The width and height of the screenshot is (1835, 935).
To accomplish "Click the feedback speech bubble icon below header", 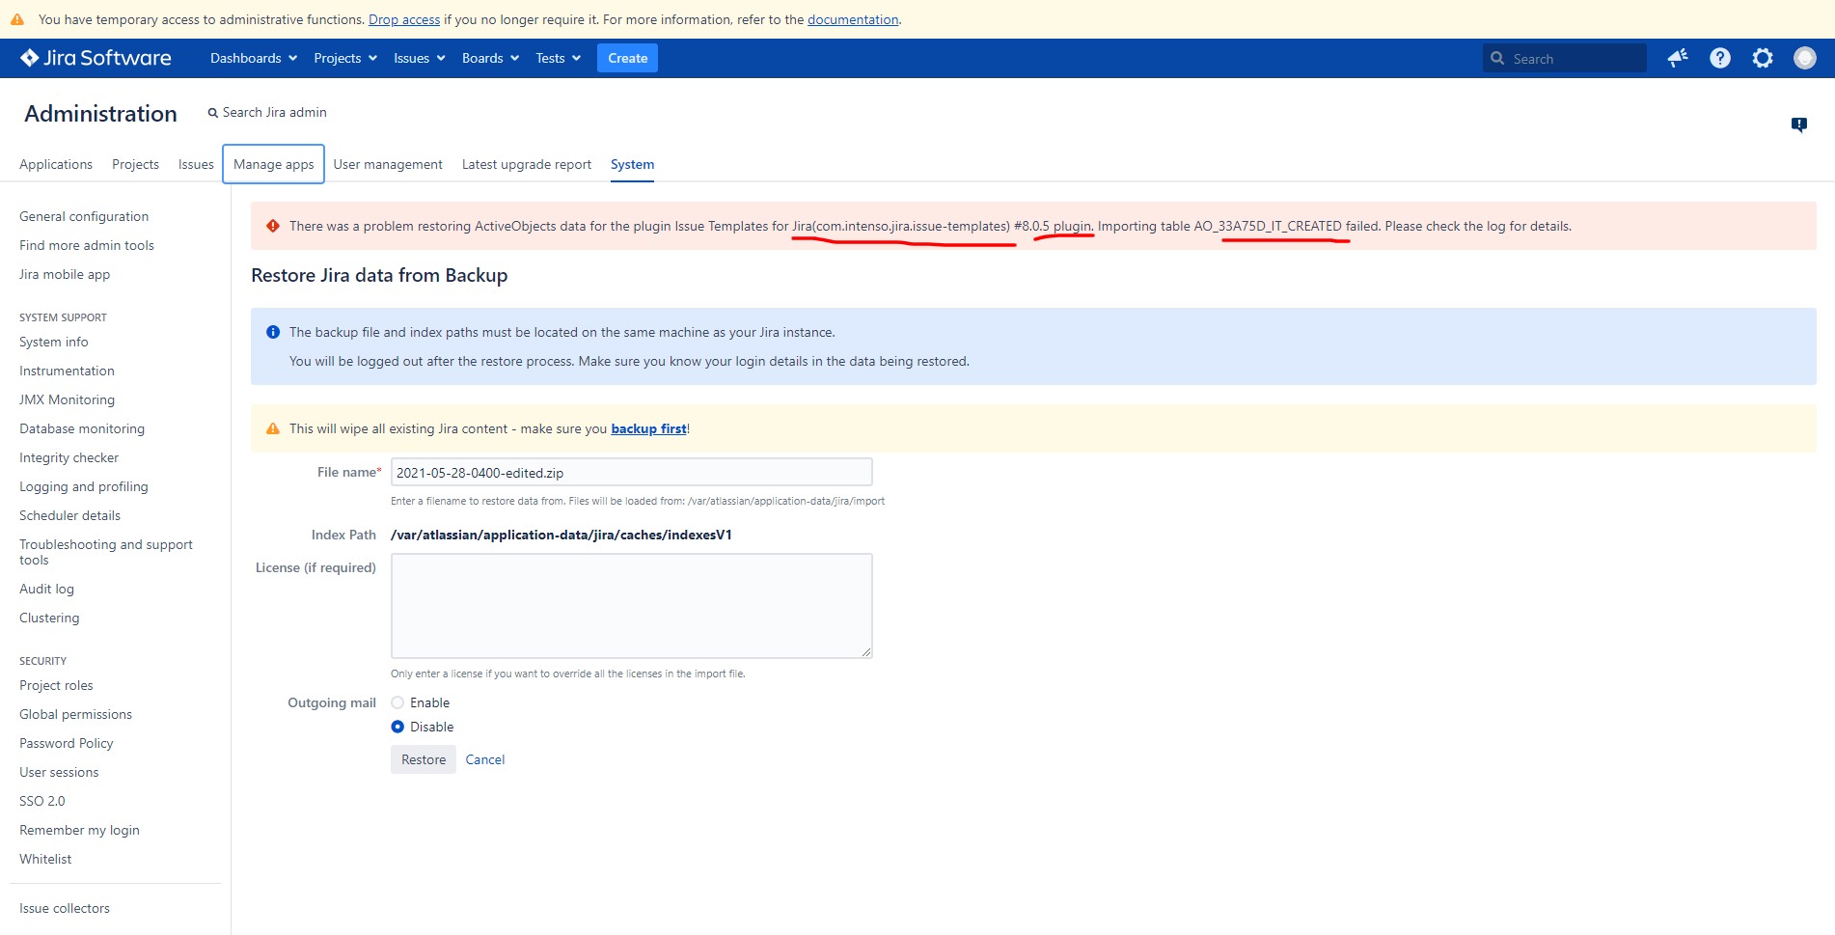I will click(x=1799, y=124).
